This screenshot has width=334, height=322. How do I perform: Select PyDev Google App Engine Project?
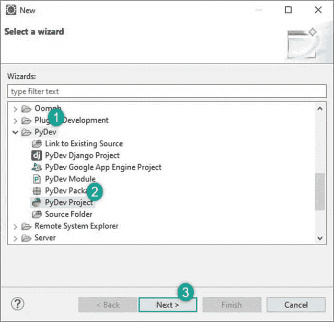tap(103, 167)
